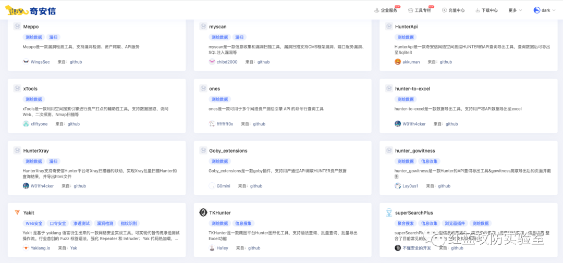This screenshot has width=563, height=263.
Task: Click author name chibd2000
Action: (227, 61)
